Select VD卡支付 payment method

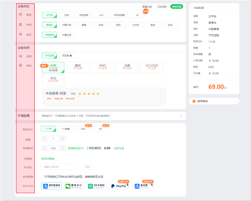point(96,186)
